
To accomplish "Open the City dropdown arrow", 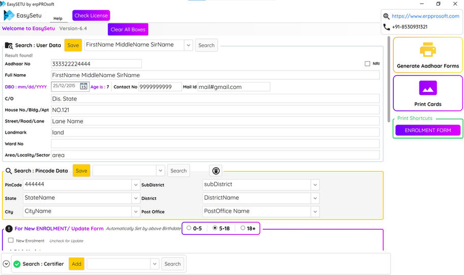I will (135, 212).
